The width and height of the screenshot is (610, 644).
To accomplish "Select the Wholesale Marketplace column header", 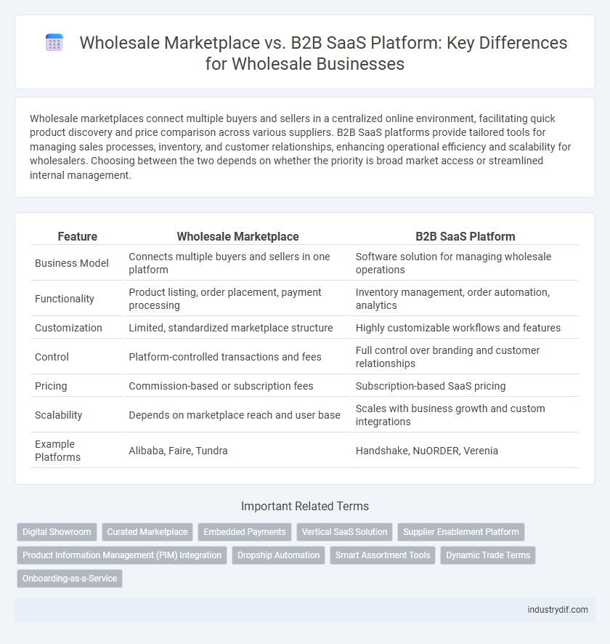I will (238, 236).
